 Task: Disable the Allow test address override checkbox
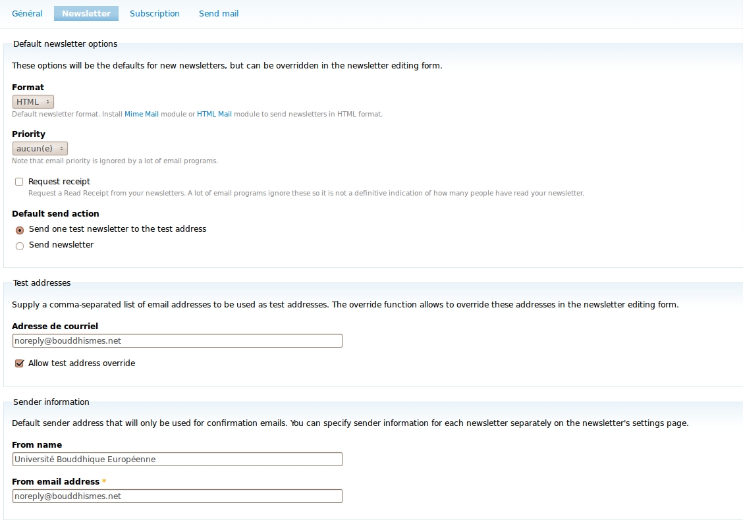[19, 363]
